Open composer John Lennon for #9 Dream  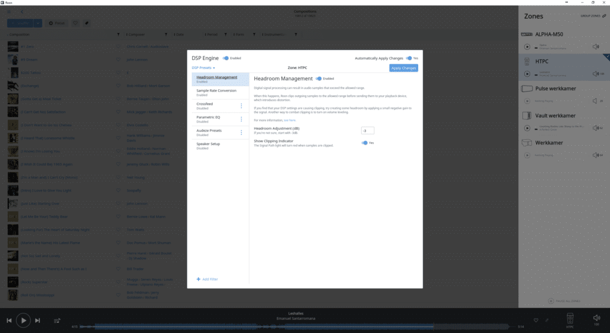(x=137, y=60)
